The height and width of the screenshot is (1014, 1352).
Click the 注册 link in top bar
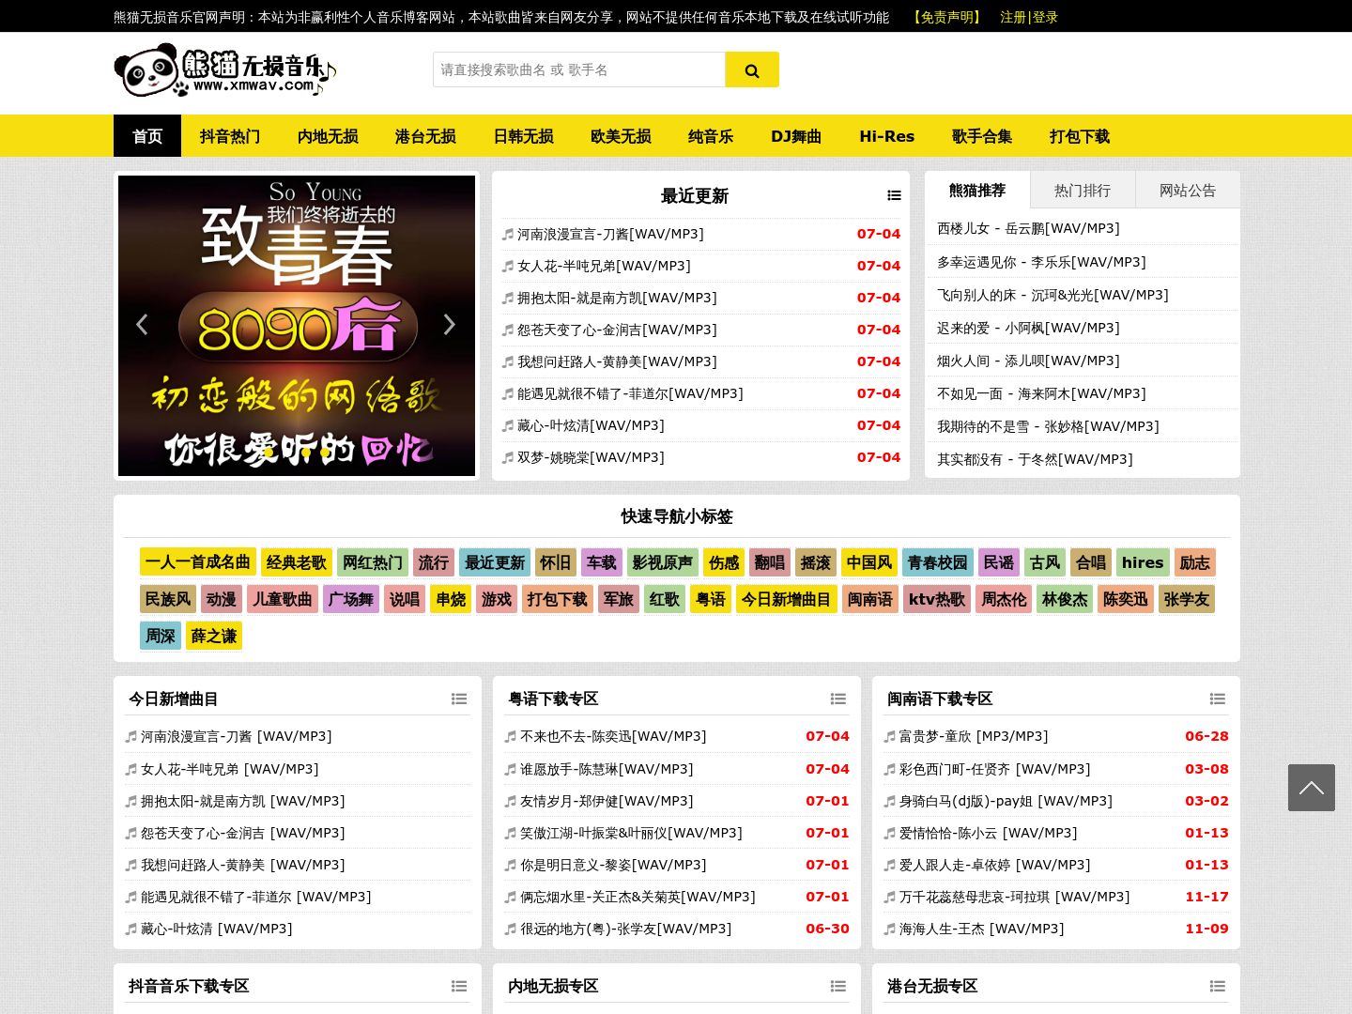[1013, 17]
